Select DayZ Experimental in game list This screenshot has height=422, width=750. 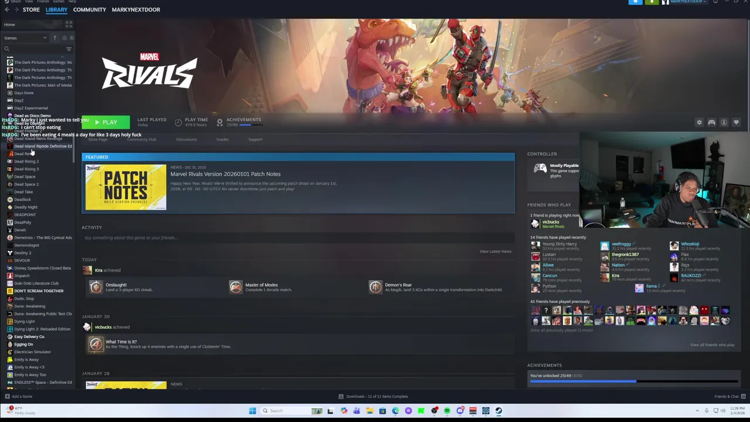point(31,108)
